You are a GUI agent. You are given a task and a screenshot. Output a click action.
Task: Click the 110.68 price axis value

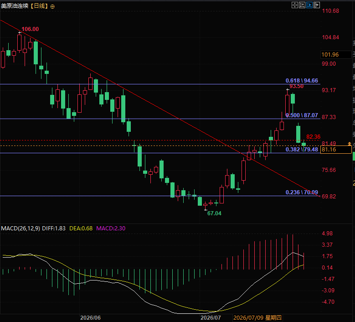(330, 11)
